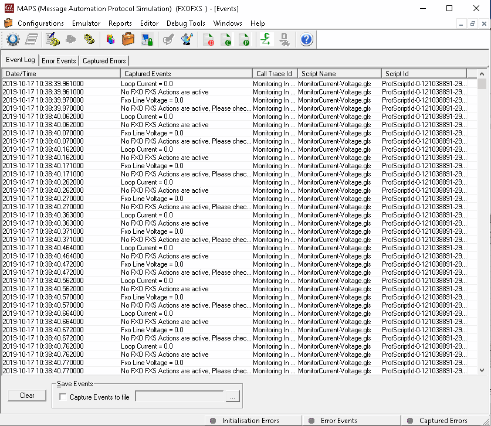This screenshot has width=491, height=426.
Task: Open the Help menu
Action: pos(258,23)
